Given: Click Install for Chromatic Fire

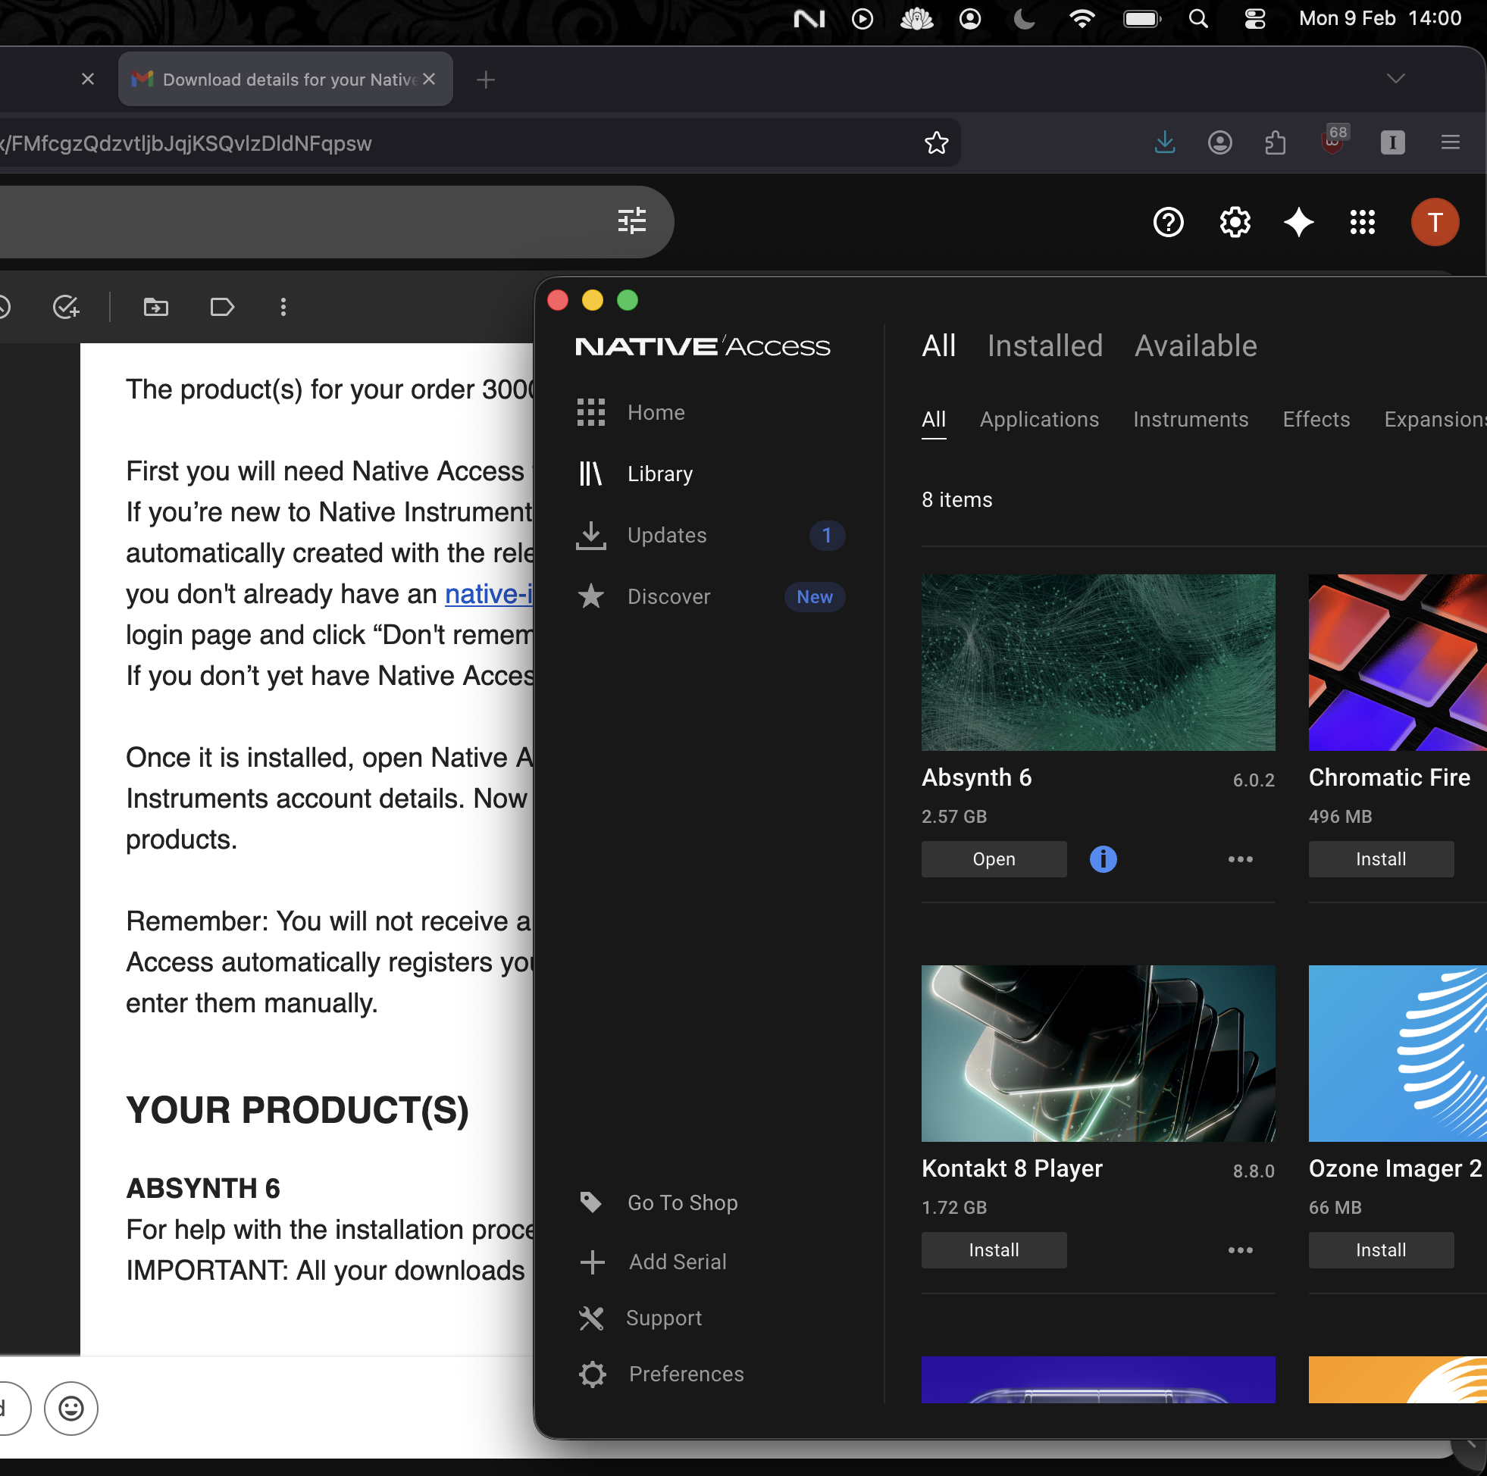Looking at the screenshot, I should tap(1380, 858).
